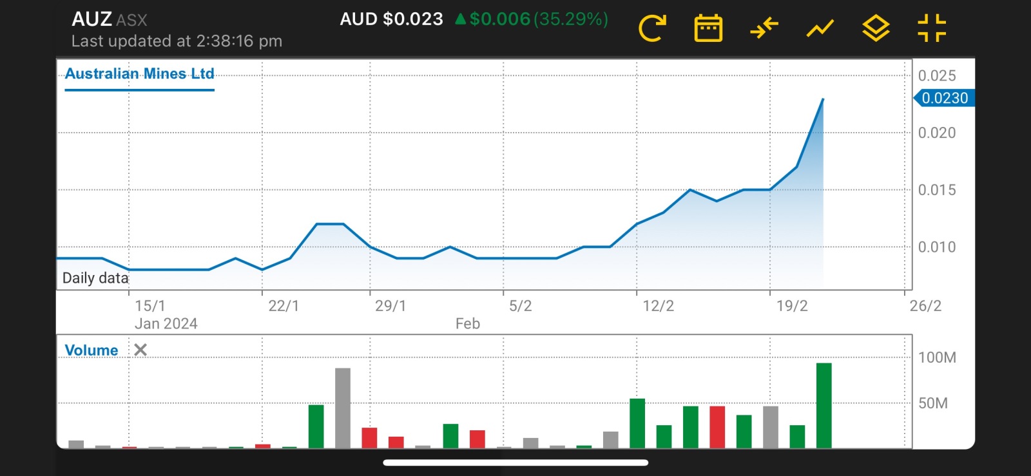This screenshot has height=476, width=1031.
Task: Tap the 50M volume axis label
Action: click(933, 403)
